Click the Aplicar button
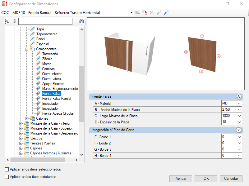Viewport: 249px width, 186px height. pos(181,179)
